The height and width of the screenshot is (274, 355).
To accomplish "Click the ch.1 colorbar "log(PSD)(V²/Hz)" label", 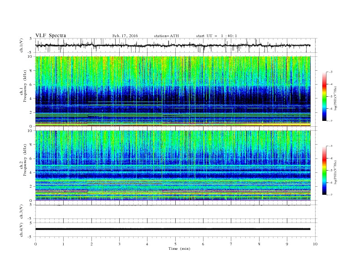I will point(336,98).
